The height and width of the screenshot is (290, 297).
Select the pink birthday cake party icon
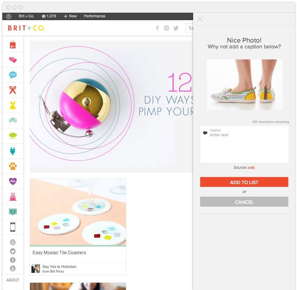pyautogui.click(x=13, y=197)
